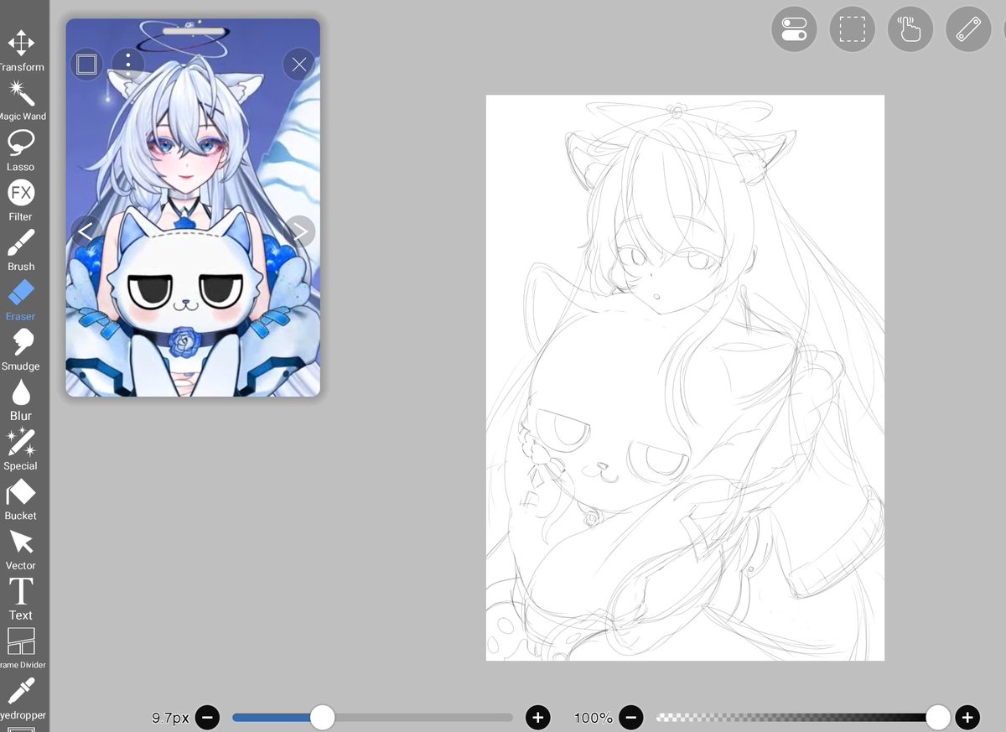Open the selection area dashed-square button
The image size is (1006, 732).
pyautogui.click(x=853, y=29)
